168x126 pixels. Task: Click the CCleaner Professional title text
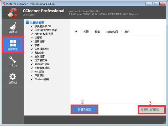point(44,11)
